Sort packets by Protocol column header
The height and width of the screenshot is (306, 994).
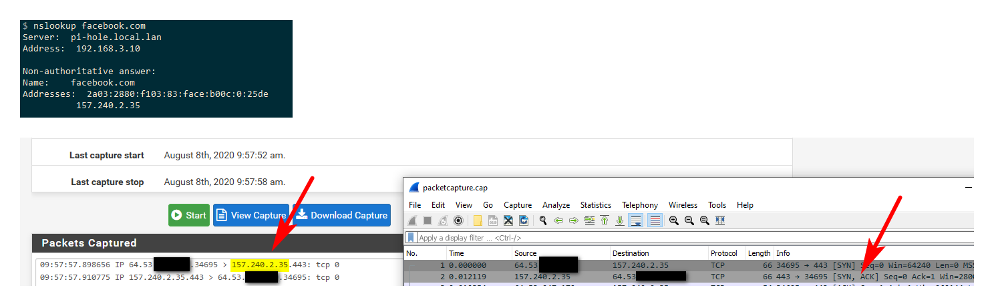click(727, 253)
